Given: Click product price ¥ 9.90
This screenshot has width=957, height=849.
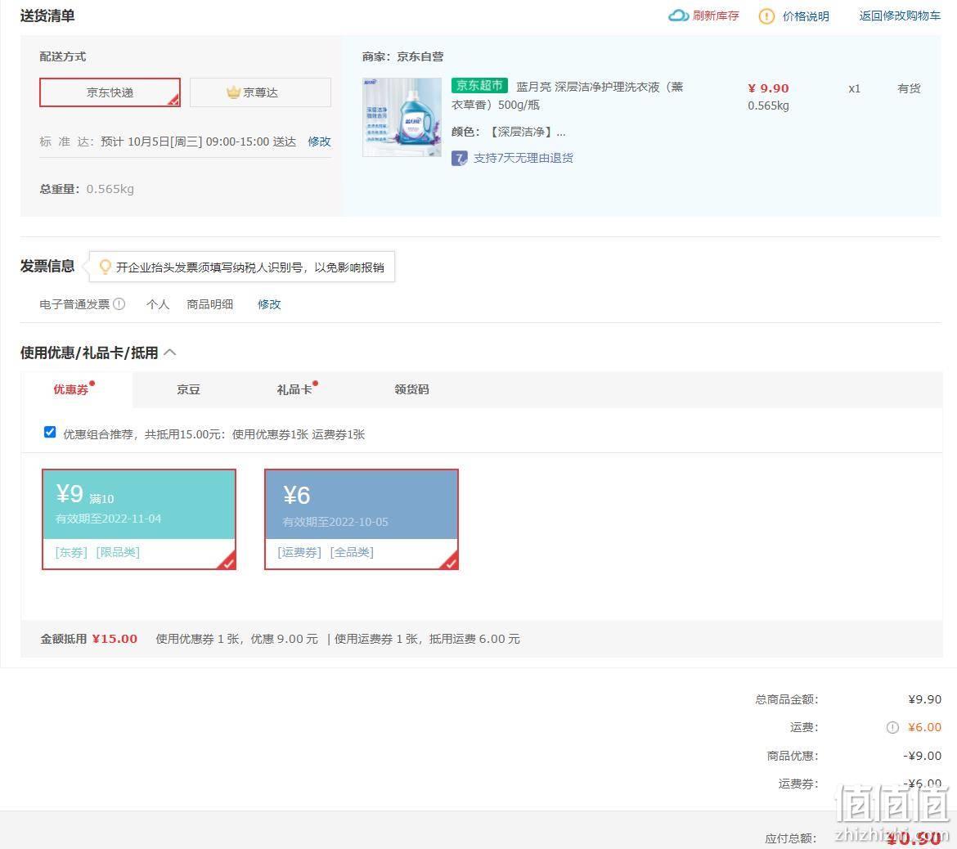Looking at the screenshot, I should (x=768, y=88).
